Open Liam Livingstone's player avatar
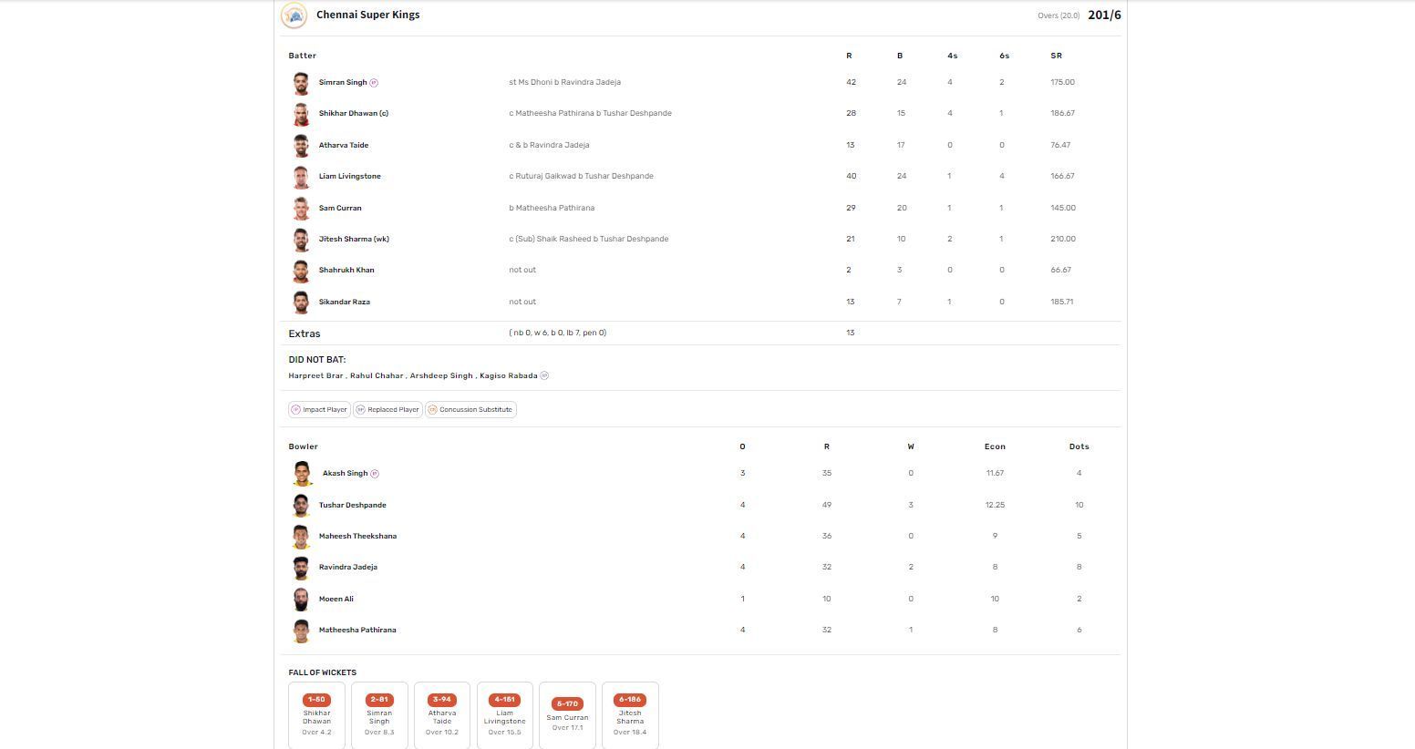 [301, 177]
